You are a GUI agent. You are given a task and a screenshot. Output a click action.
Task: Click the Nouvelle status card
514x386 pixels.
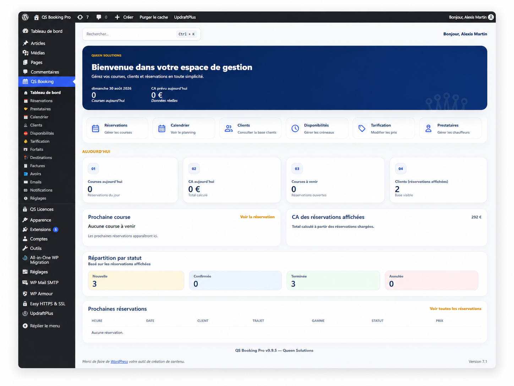coord(136,280)
